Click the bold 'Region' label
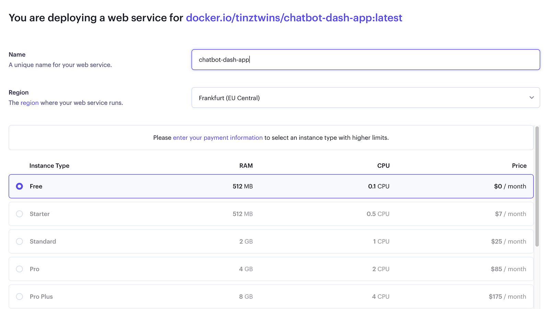The height and width of the screenshot is (309, 549). pyautogui.click(x=19, y=92)
